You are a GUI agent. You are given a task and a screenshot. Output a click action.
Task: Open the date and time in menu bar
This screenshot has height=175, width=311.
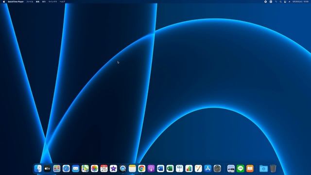(x=300, y=1)
